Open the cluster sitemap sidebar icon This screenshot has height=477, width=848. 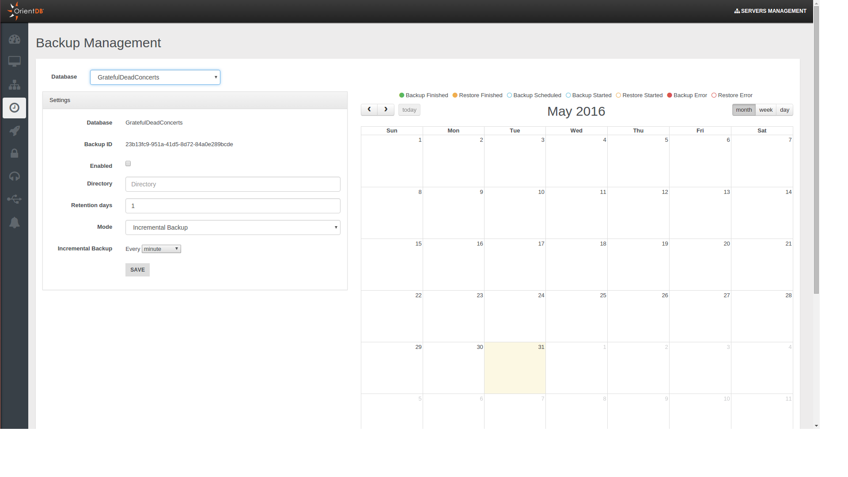pos(14,85)
